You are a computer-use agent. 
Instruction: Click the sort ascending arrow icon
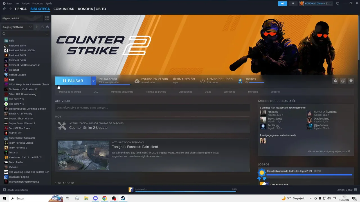coord(37,27)
